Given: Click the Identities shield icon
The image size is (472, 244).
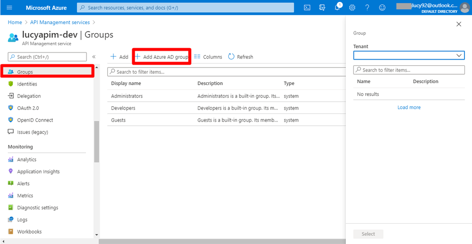Looking at the screenshot, I should pyautogui.click(x=11, y=84).
